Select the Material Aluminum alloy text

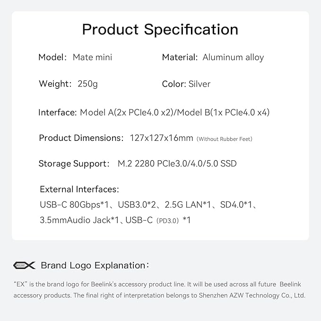[x=213, y=57]
